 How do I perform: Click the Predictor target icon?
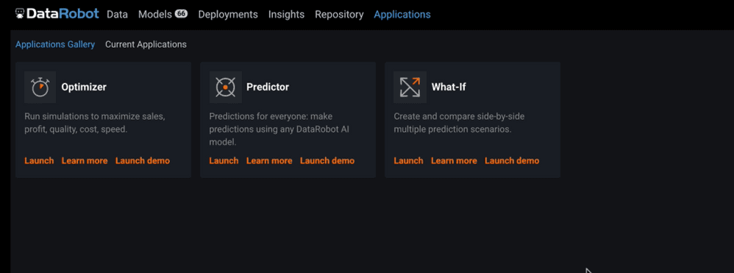pos(226,87)
